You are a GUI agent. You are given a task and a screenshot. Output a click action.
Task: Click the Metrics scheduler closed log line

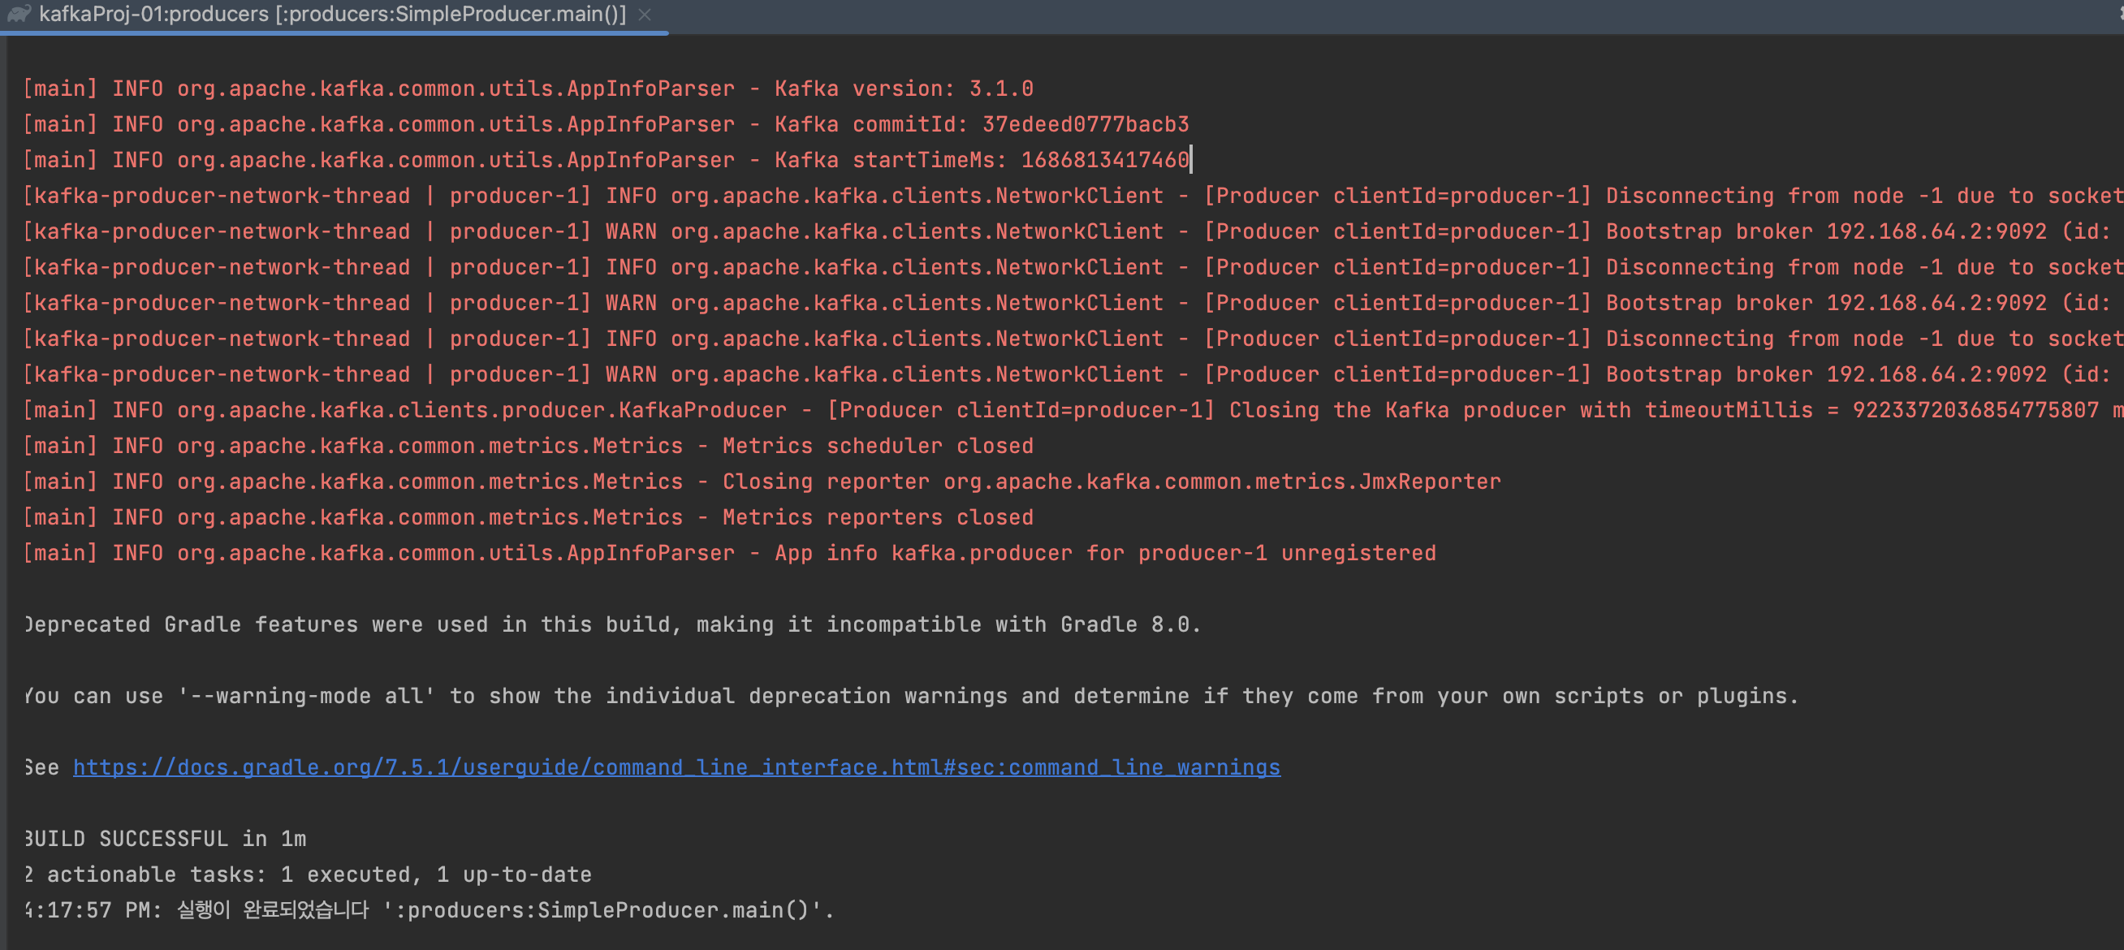(528, 446)
